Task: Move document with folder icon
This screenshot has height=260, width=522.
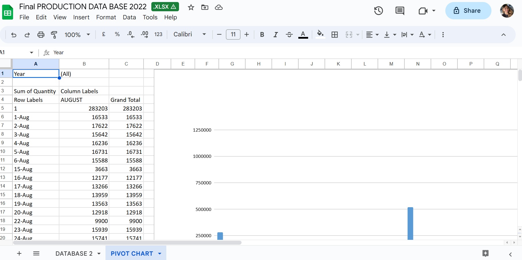Action: (x=205, y=7)
